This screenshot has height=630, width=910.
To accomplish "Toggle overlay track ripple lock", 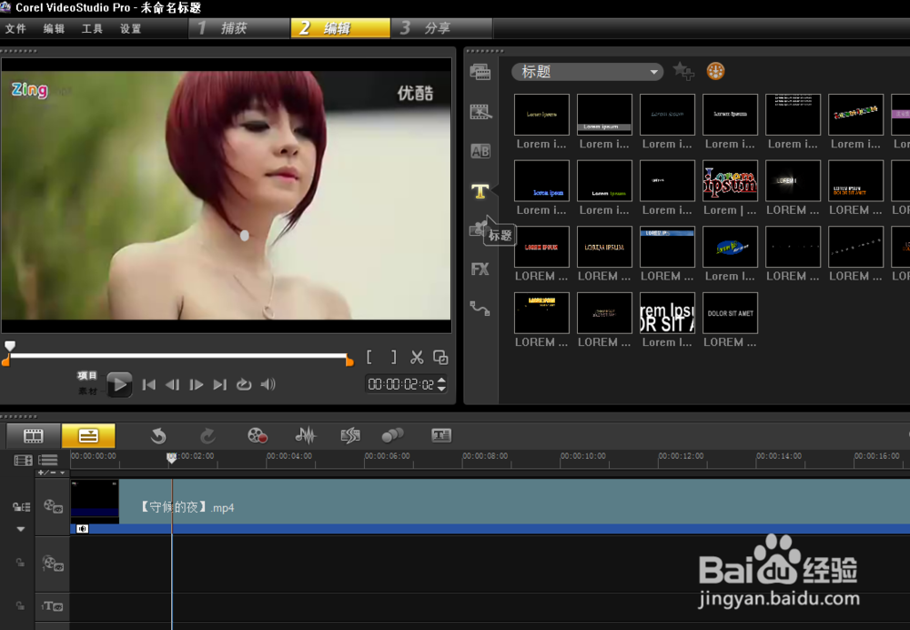I will click(x=20, y=563).
